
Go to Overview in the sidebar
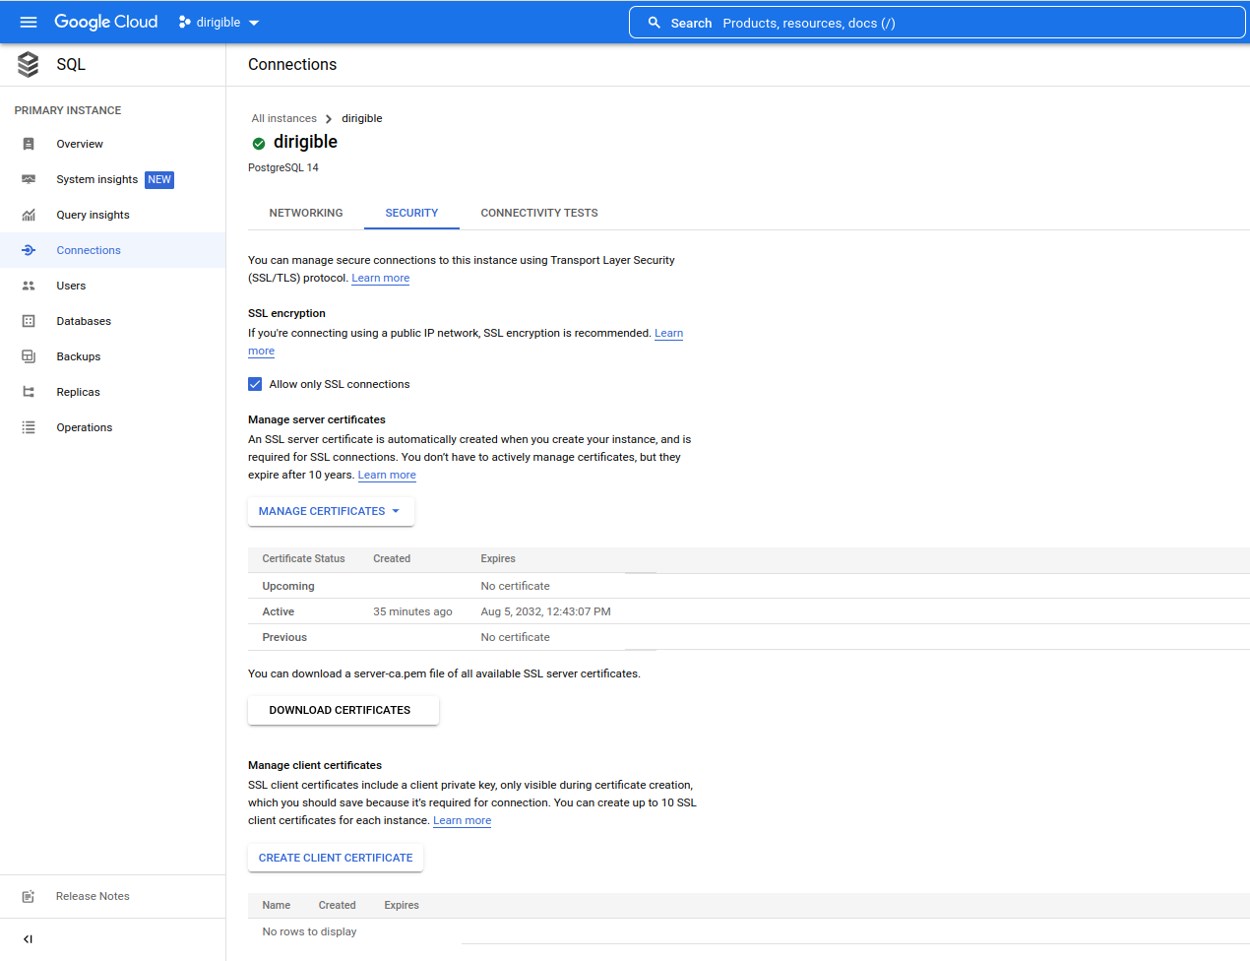(80, 144)
